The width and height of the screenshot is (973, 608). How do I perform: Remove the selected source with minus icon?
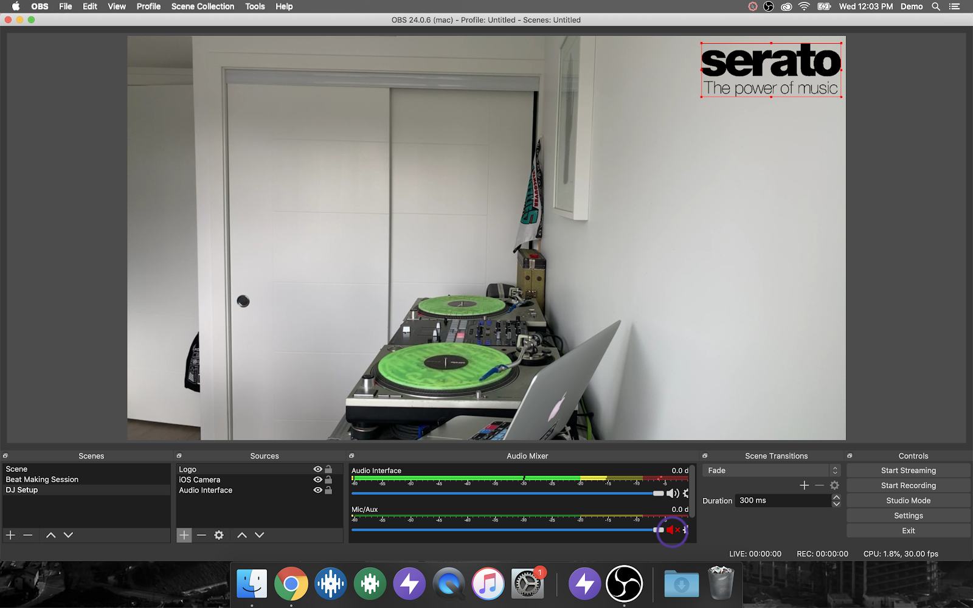[202, 535]
